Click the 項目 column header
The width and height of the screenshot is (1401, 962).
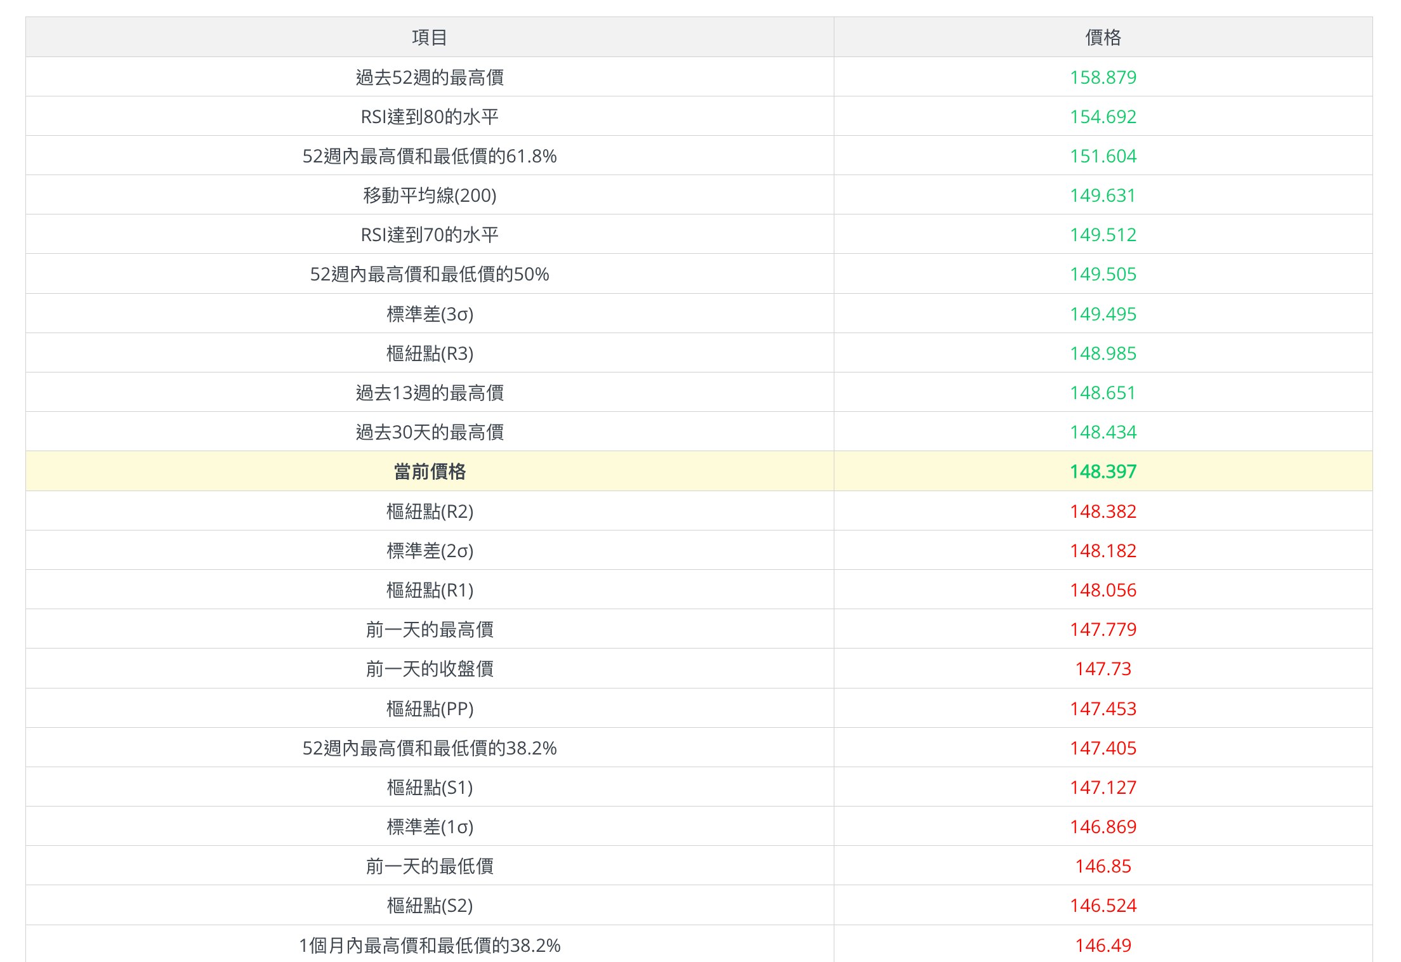click(x=429, y=37)
